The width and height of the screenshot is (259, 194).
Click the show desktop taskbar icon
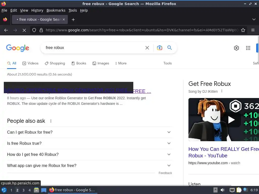pyautogui.click(x=44, y=190)
